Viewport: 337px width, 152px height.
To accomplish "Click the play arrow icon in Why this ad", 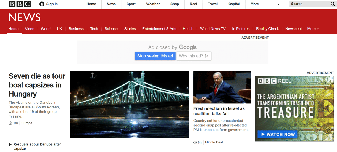I will (206, 56).
